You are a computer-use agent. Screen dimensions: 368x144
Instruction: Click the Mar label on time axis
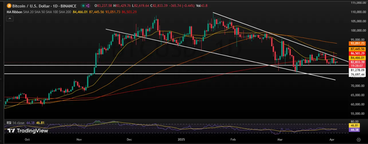(280, 140)
